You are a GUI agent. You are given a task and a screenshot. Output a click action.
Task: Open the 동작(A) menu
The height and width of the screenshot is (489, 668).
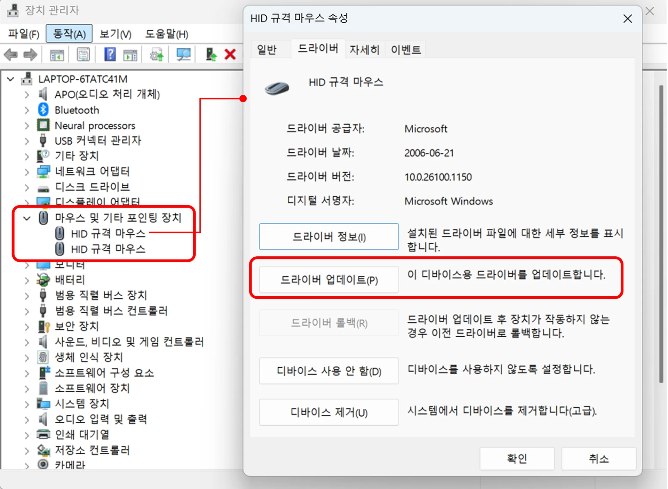69,34
